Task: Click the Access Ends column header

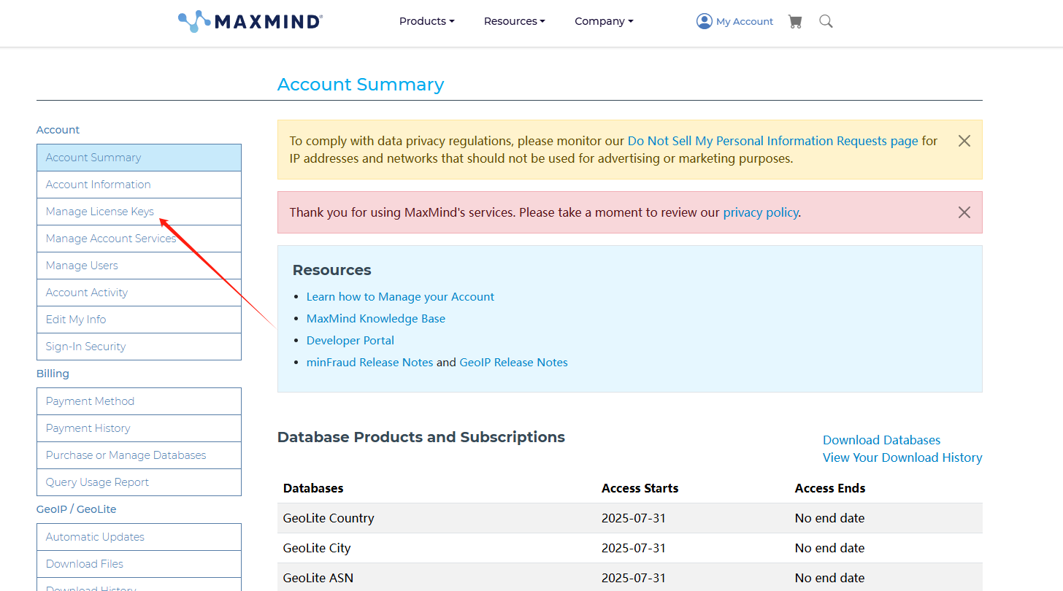Action: click(830, 488)
